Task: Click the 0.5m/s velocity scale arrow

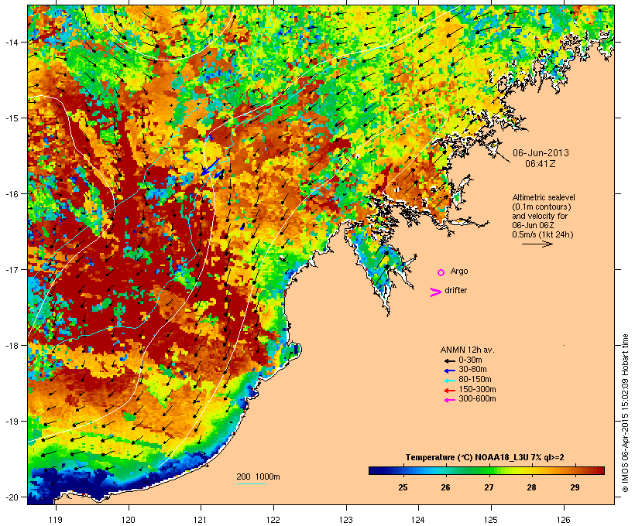Action: (537, 244)
